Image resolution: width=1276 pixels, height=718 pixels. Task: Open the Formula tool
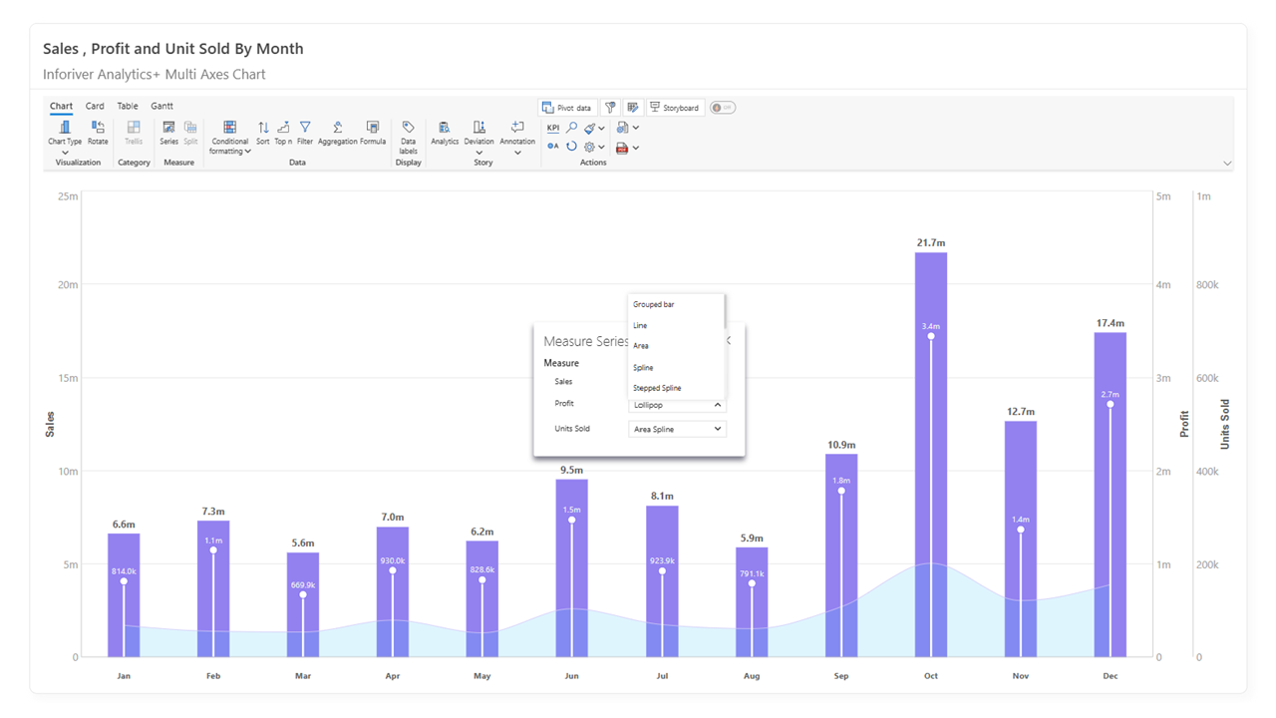(373, 133)
